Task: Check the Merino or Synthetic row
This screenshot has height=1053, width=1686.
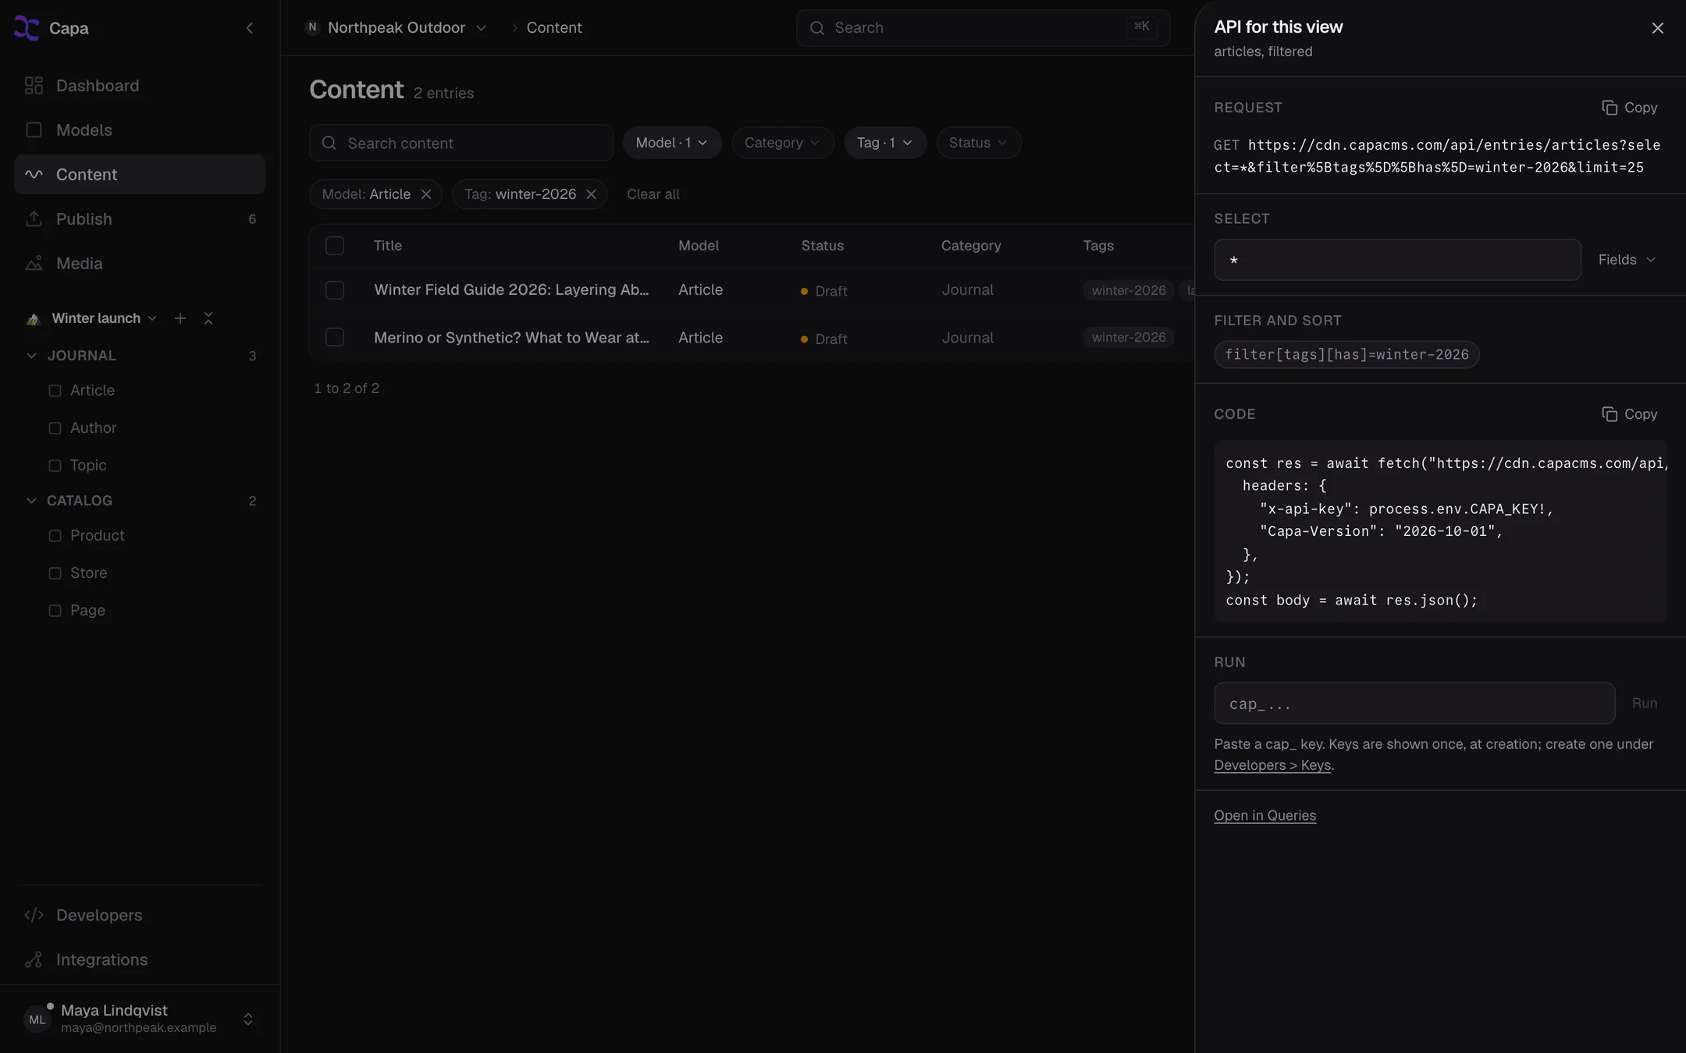Action: pos(335,337)
